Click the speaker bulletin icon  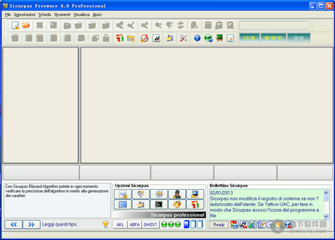click(x=252, y=224)
